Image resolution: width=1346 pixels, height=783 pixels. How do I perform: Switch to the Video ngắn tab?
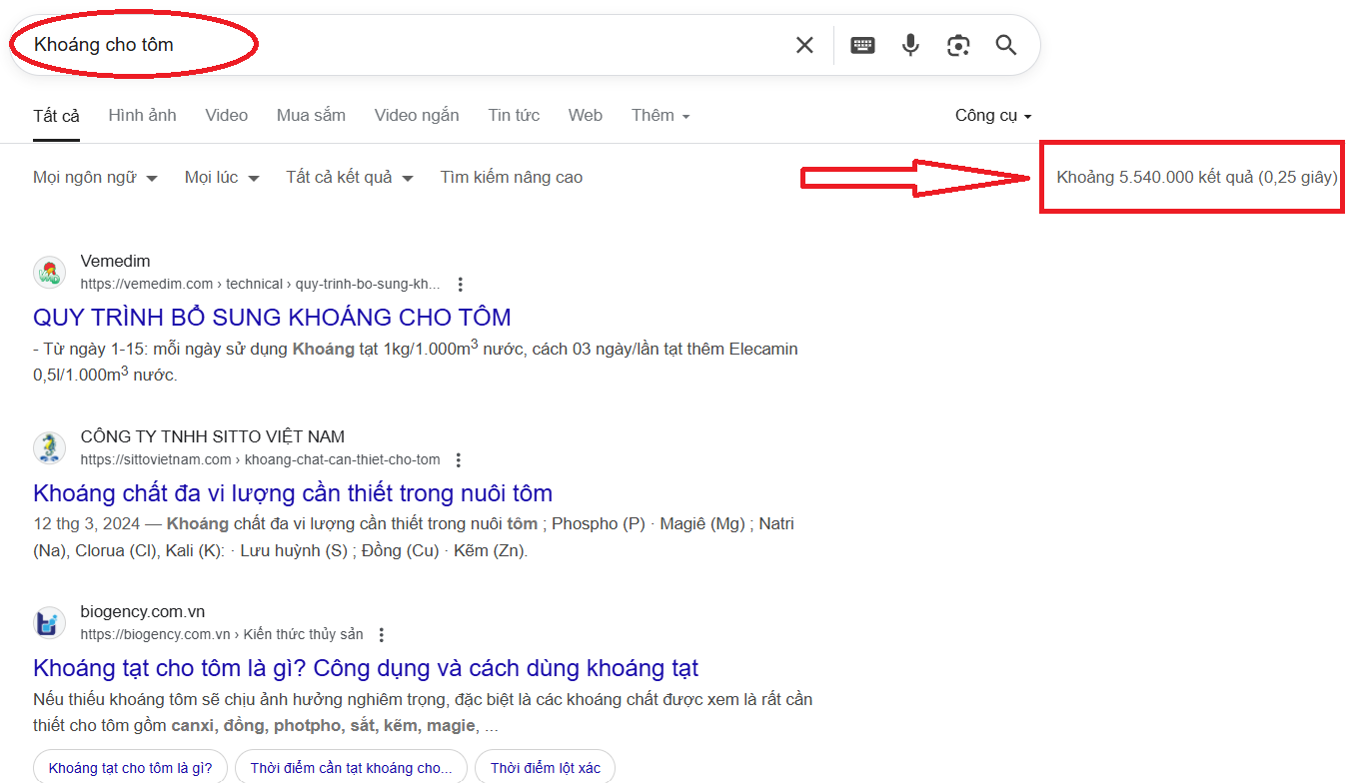point(417,116)
